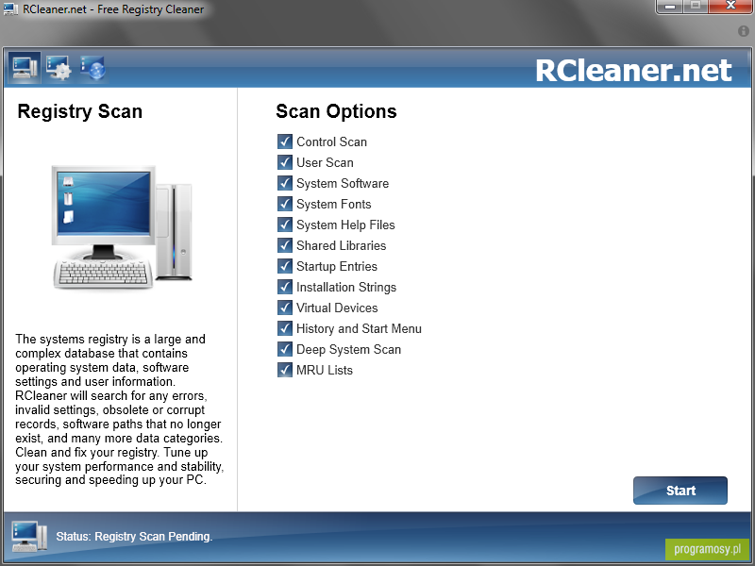The height and width of the screenshot is (566, 755).
Task: Toggle the Shared Libraries checkbox
Action: [285, 245]
